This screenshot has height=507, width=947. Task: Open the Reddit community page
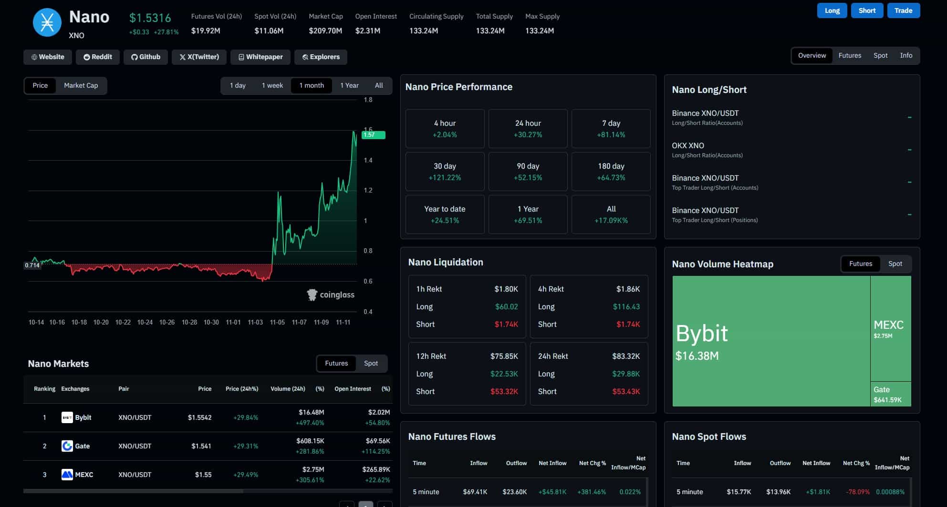click(x=97, y=57)
